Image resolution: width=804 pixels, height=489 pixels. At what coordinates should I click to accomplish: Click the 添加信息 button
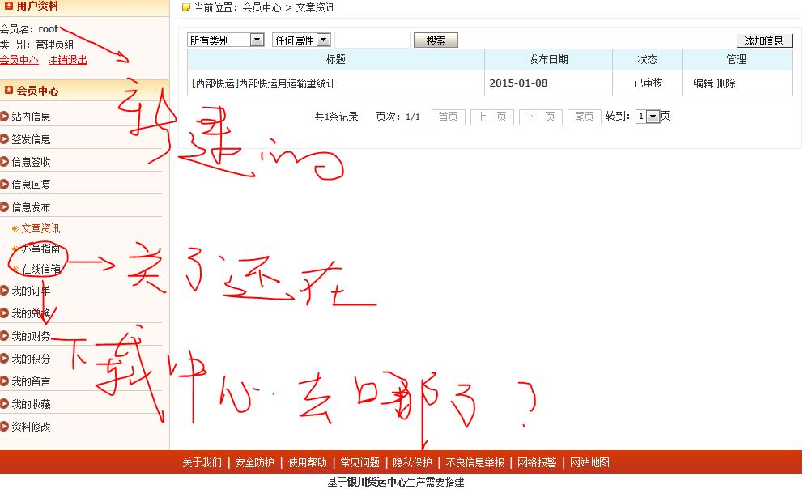(x=764, y=40)
